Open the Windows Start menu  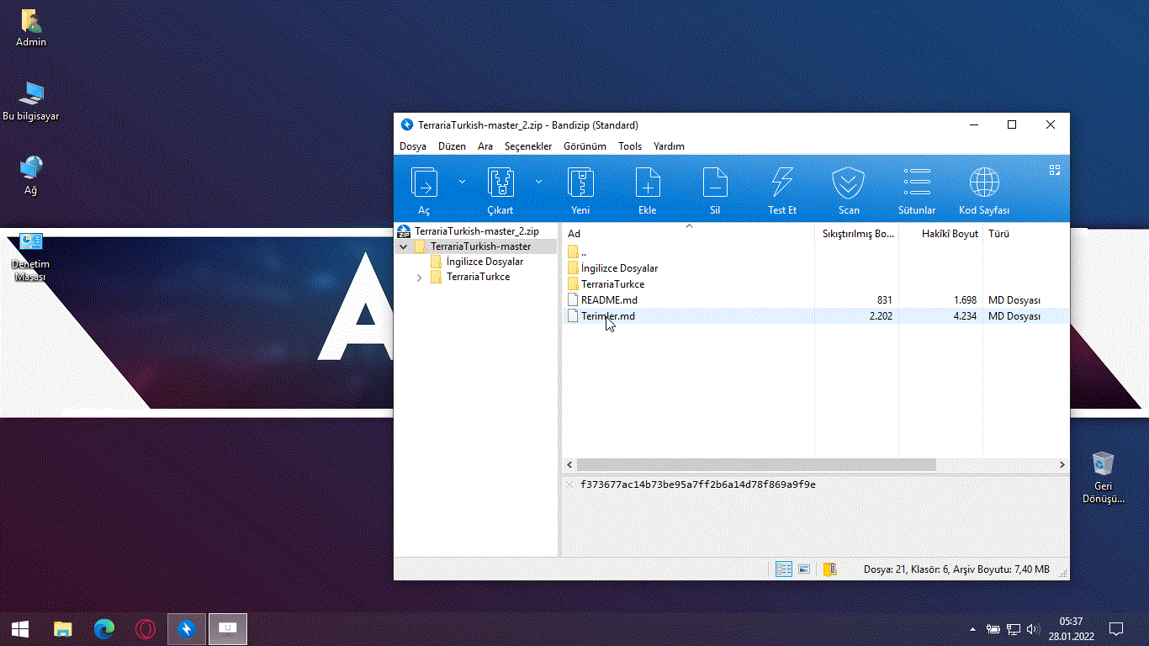coord(20,628)
